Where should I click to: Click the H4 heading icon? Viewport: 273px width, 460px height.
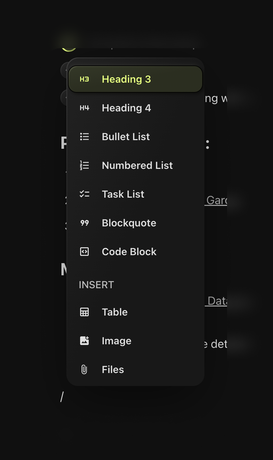(x=84, y=108)
